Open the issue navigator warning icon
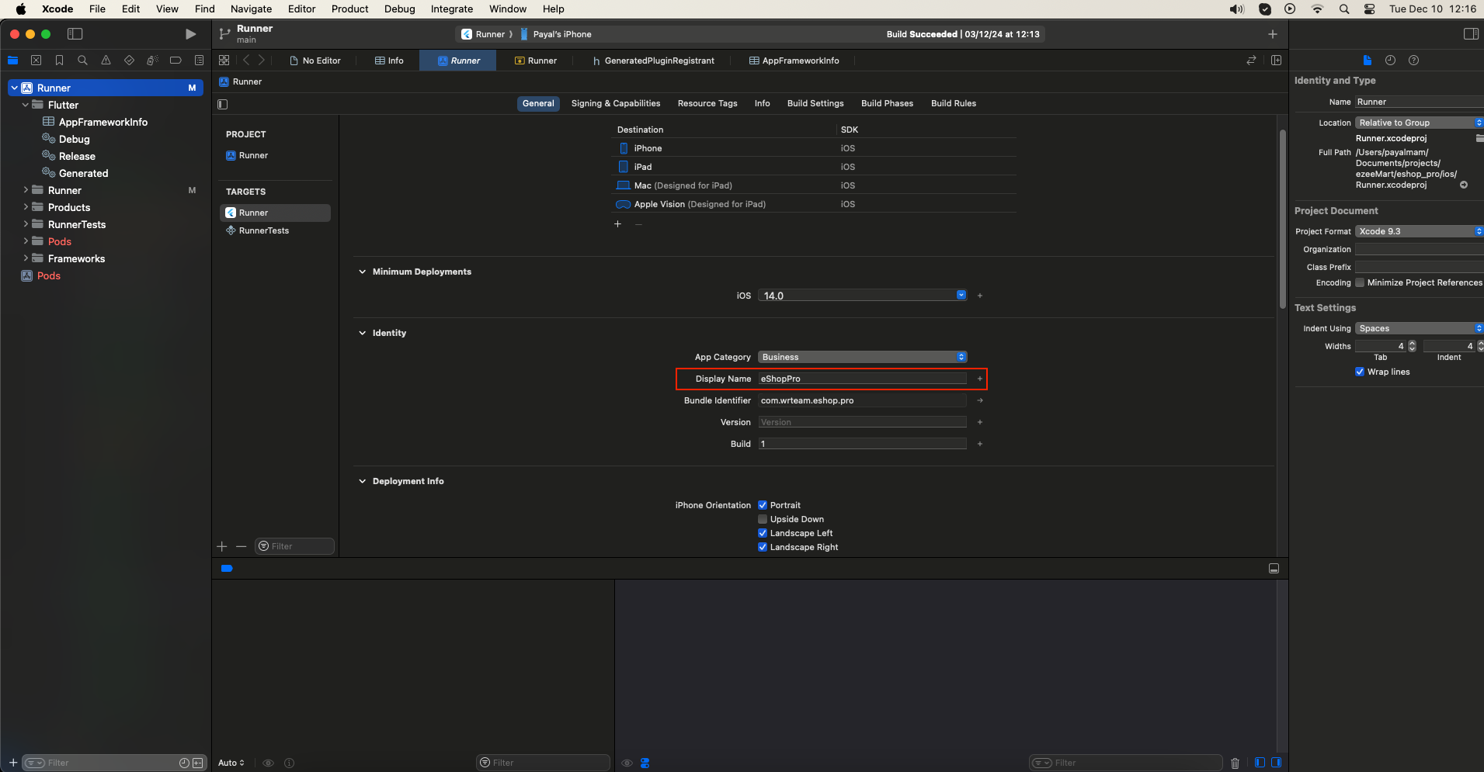Image resolution: width=1484 pixels, height=772 pixels. click(106, 61)
